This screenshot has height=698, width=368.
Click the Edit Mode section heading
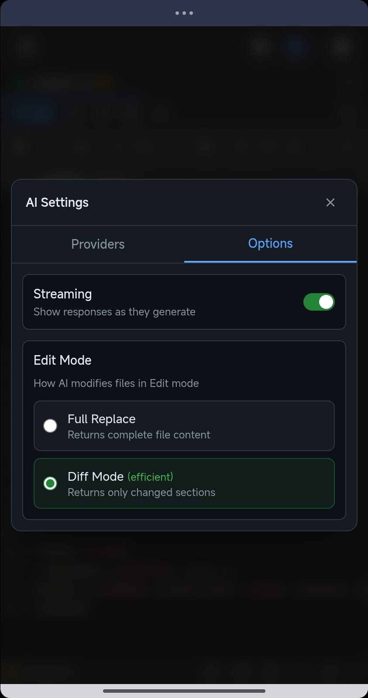(62, 360)
